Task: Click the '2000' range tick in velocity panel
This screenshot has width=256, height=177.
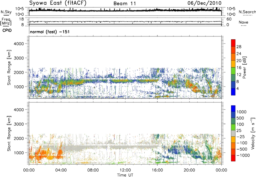Action: [x=19, y=138]
